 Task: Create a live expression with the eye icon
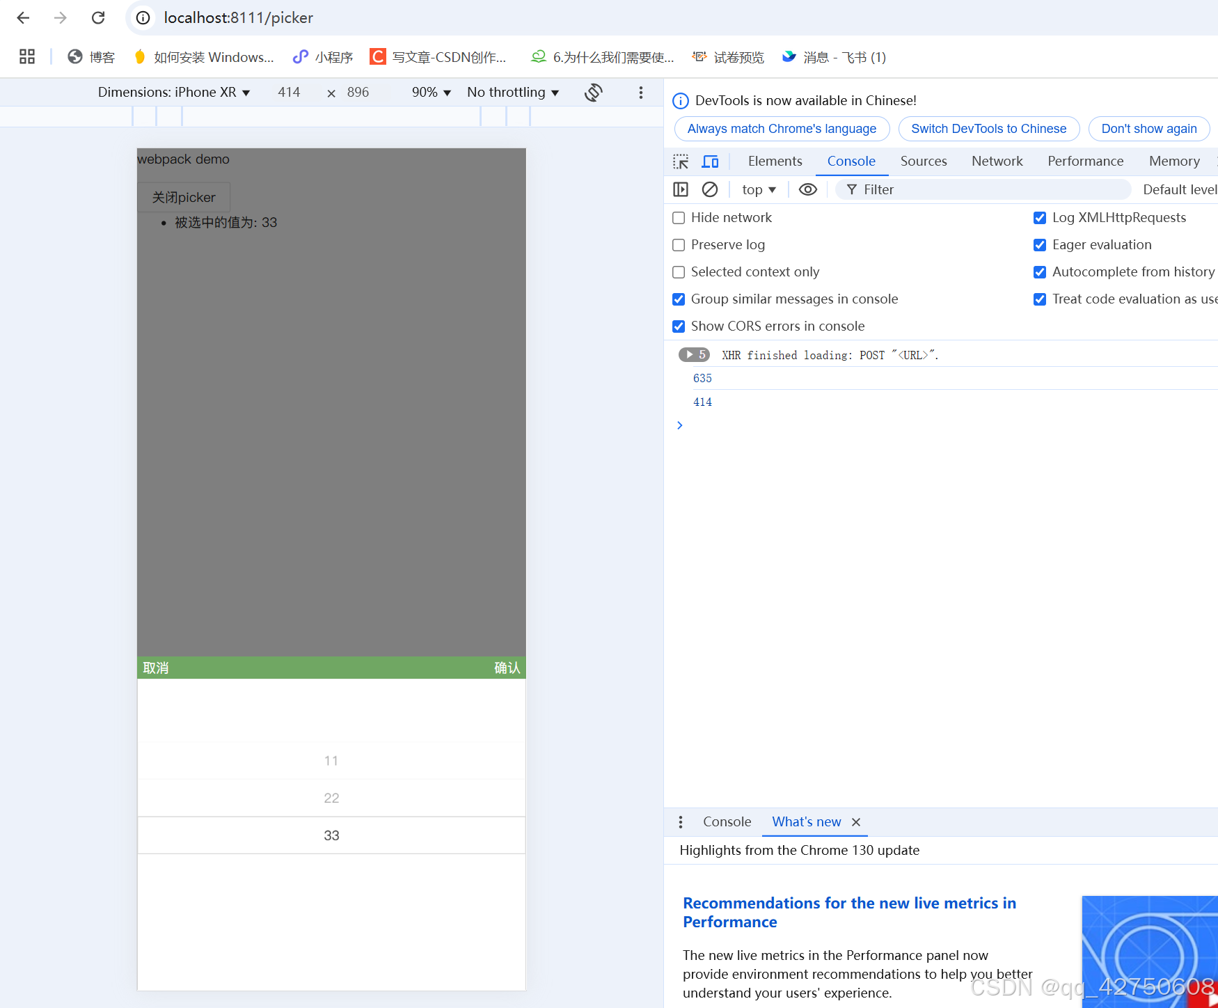(807, 189)
